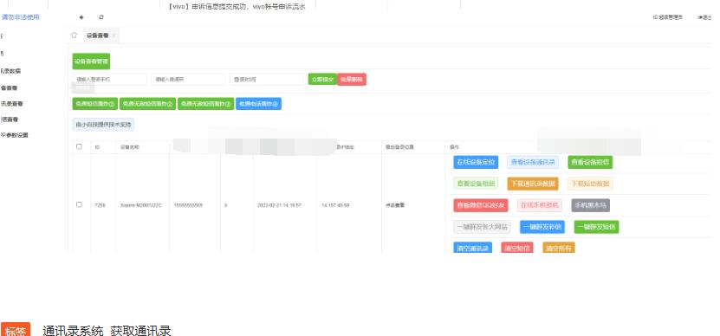Click the 获取通讯录 tag below the screenshot

tap(140, 331)
